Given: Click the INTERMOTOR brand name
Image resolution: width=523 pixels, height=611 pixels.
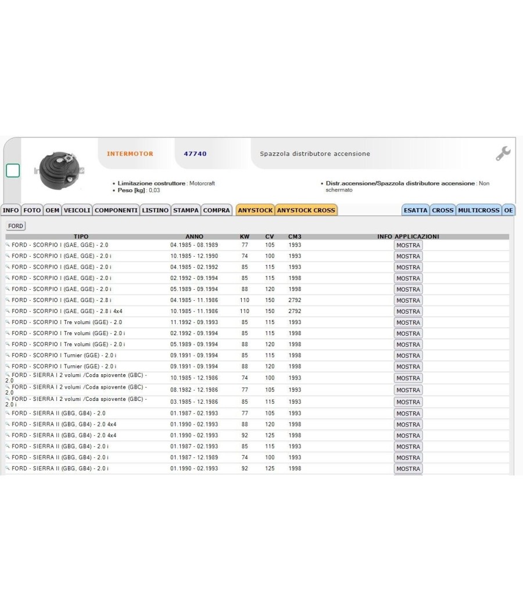Looking at the screenshot, I should point(130,154).
